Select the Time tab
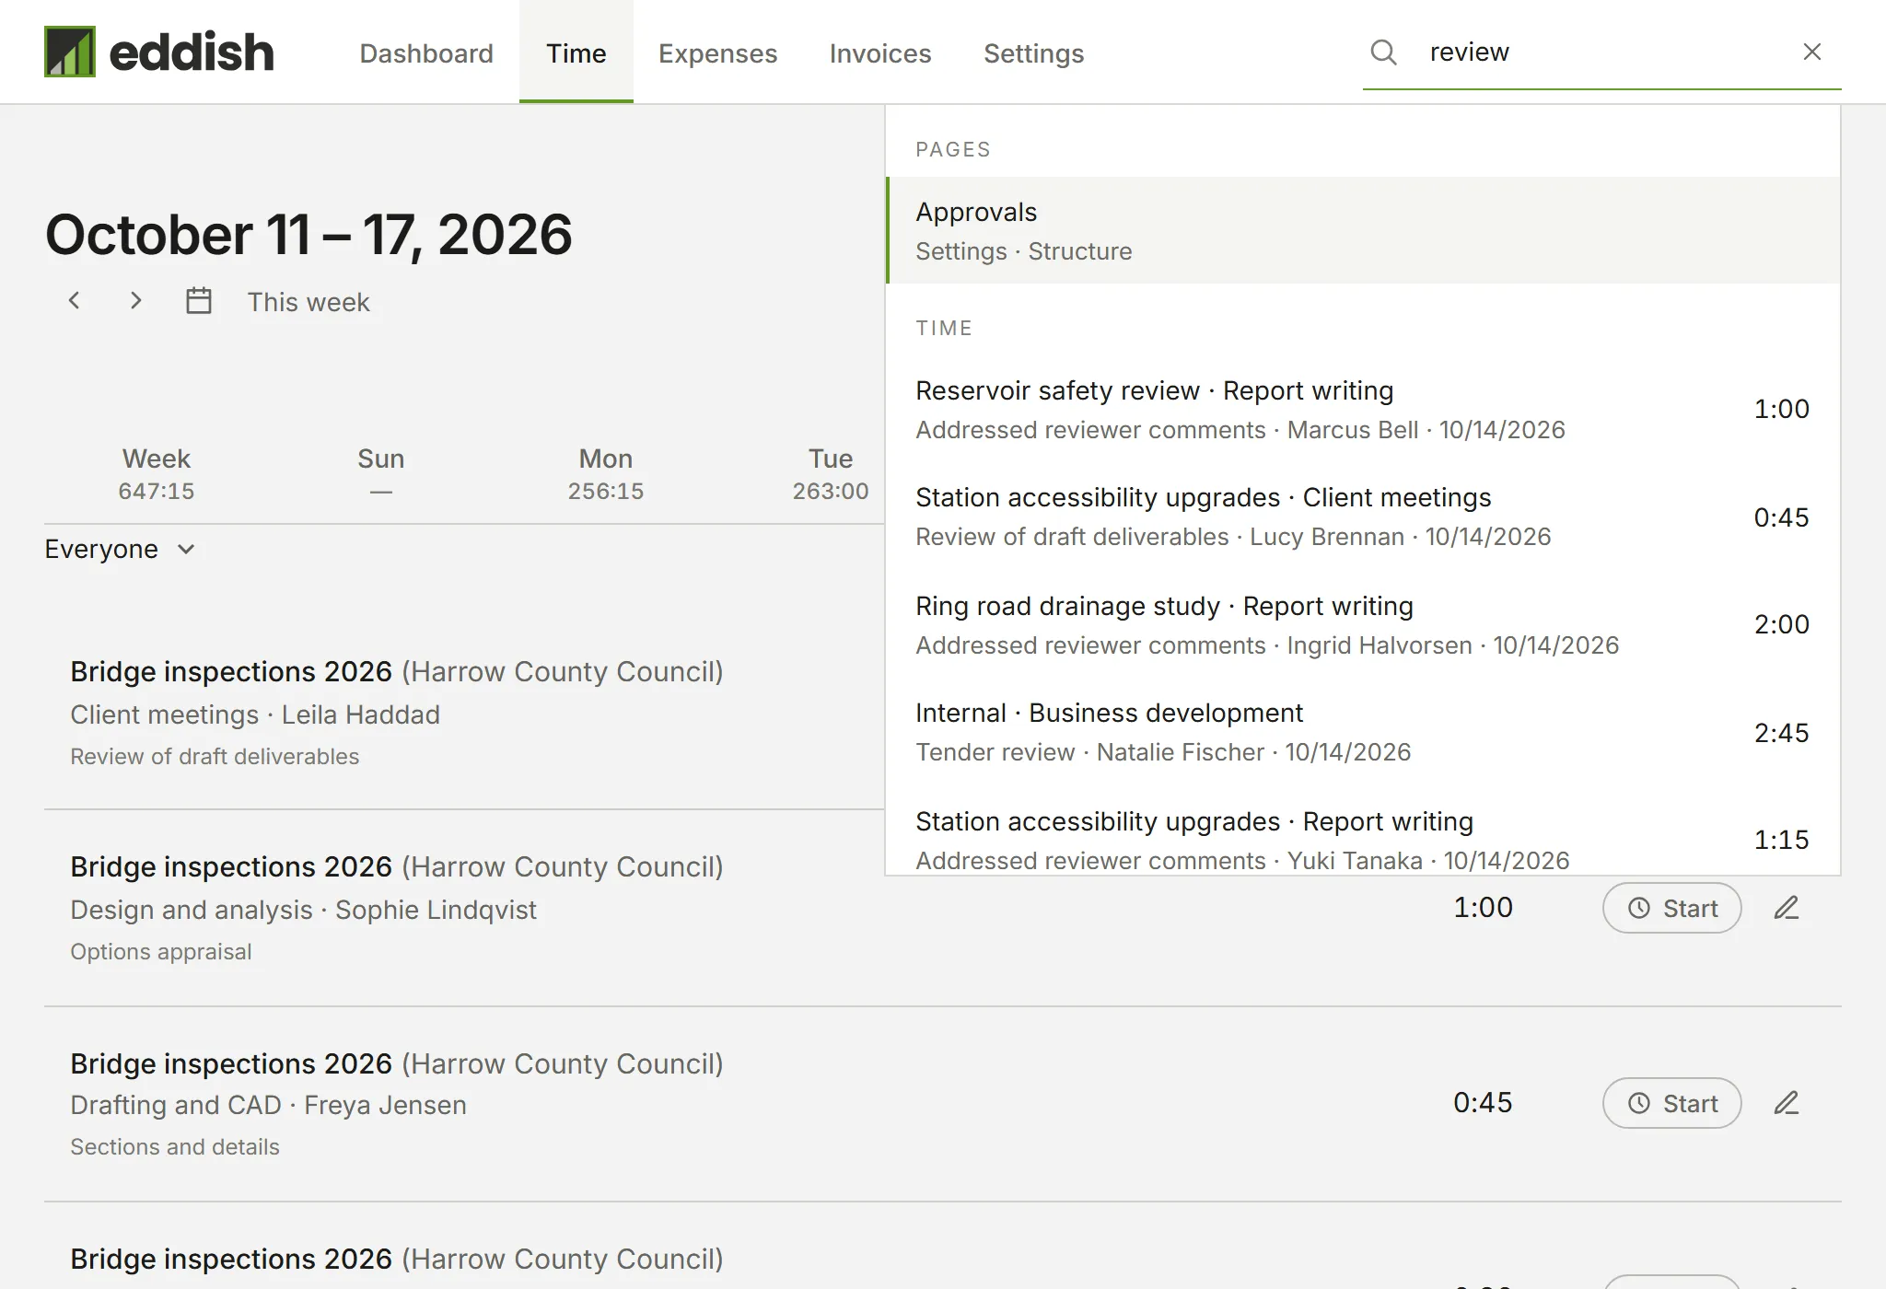The image size is (1886, 1289). (x=576, y=52)
